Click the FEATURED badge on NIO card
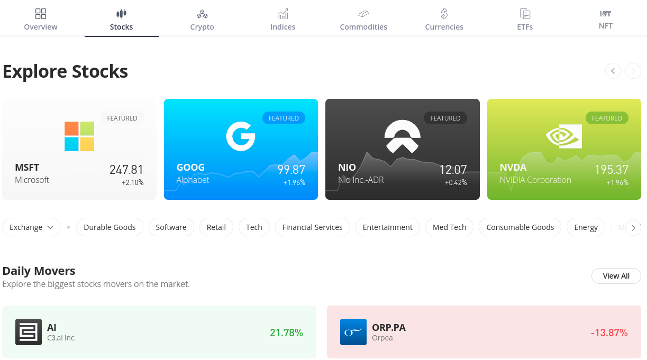The image size is (647, 360). point(445,118)
